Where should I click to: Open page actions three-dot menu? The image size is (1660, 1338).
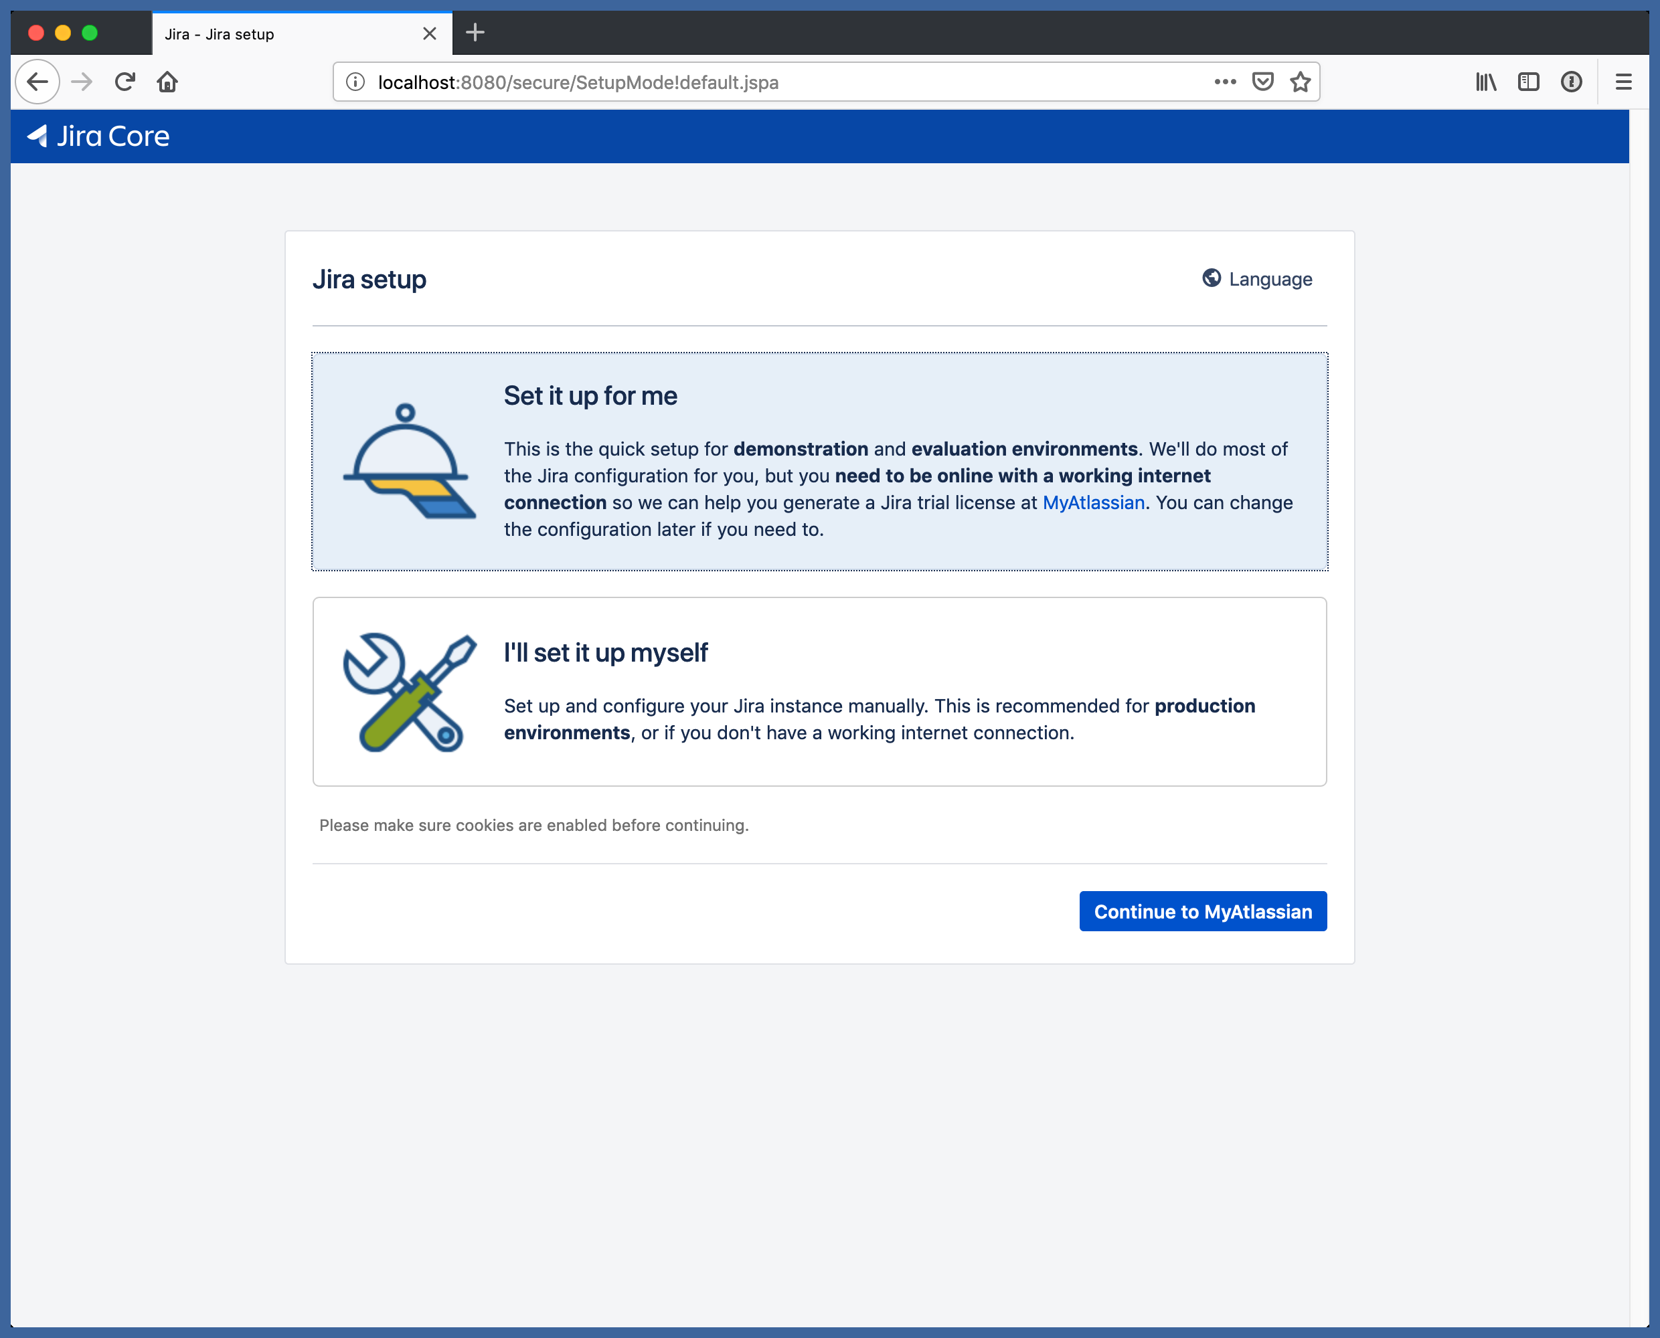tap(1224, 82)
